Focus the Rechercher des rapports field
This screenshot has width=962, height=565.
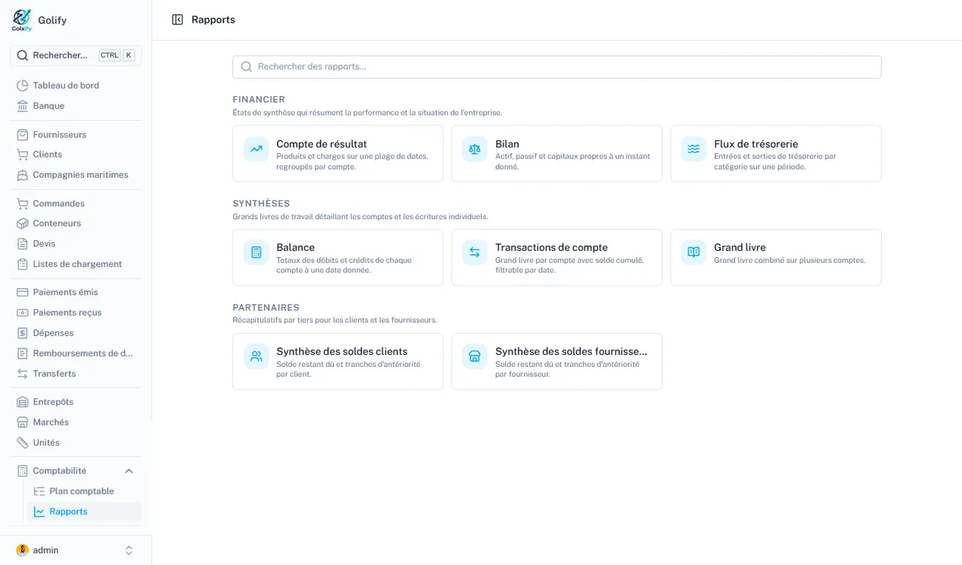(557, 67)
